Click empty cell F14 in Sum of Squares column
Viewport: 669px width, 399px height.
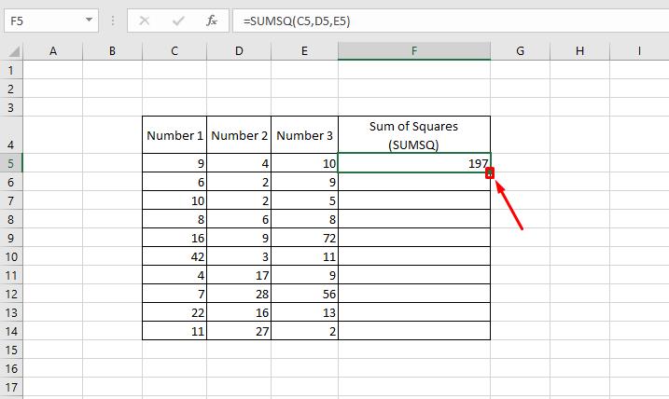pos(414,331)
